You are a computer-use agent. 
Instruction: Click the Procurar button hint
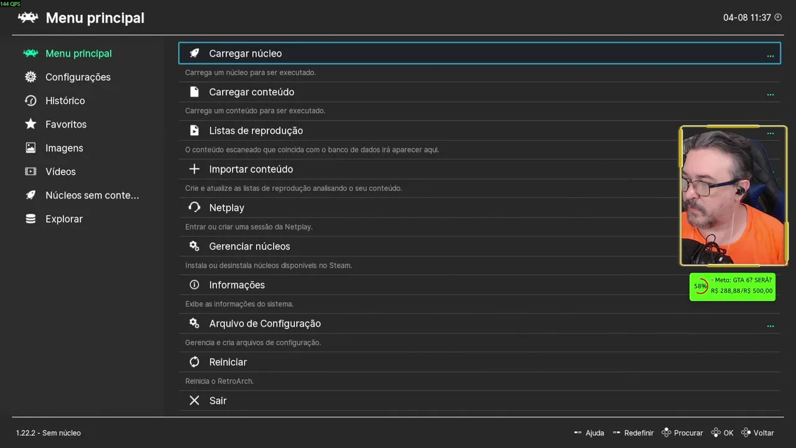pyautogui.click(x=682, y=433)
